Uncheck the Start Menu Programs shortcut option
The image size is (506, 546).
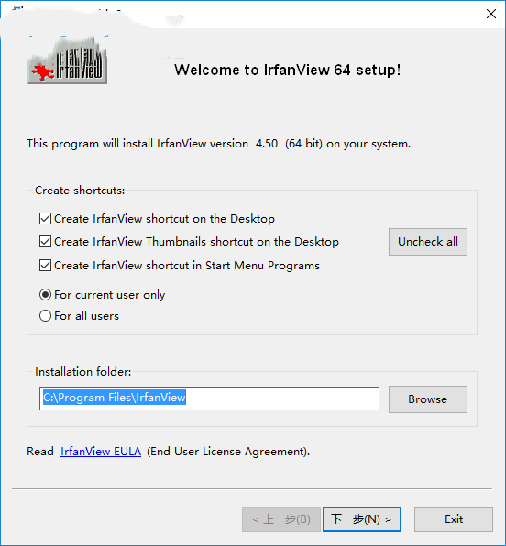pos(45,266)
